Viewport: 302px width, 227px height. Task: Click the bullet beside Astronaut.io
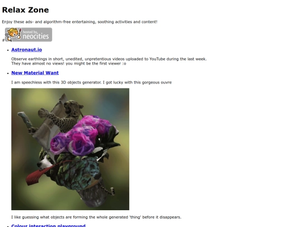click(8, 50)
